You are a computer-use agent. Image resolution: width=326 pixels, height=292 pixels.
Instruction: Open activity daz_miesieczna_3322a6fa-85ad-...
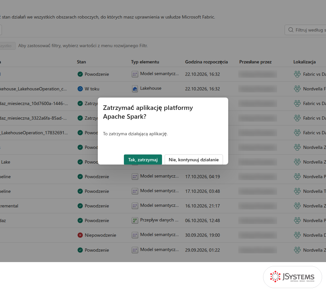[x=33, y=118]
